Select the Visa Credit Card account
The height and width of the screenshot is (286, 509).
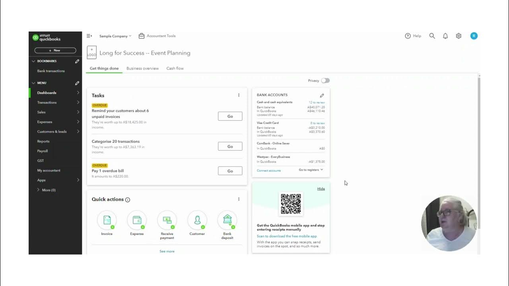point(268,123)
